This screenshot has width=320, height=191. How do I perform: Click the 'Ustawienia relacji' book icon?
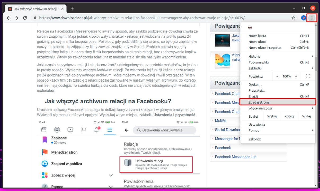point(128,163)
